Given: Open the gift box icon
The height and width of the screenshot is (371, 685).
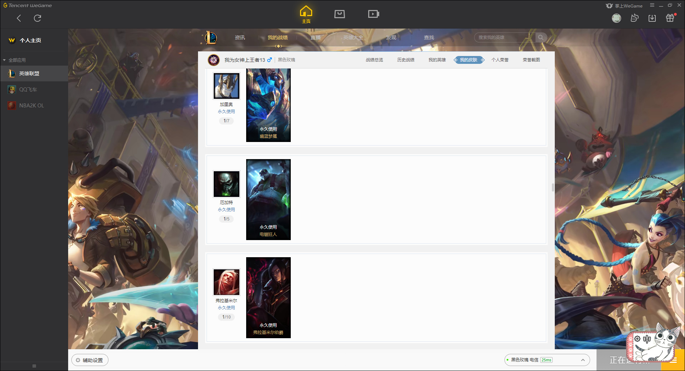Looking at the screenshot, I should tap(670, 18).
